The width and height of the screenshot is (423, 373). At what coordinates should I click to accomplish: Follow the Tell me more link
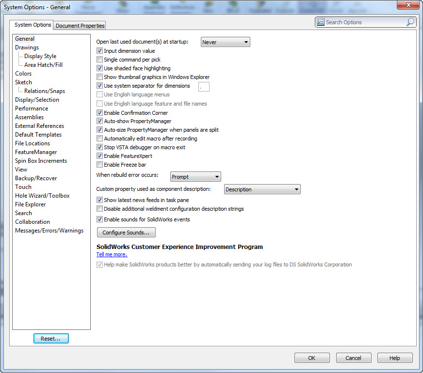tap(112, 254)
